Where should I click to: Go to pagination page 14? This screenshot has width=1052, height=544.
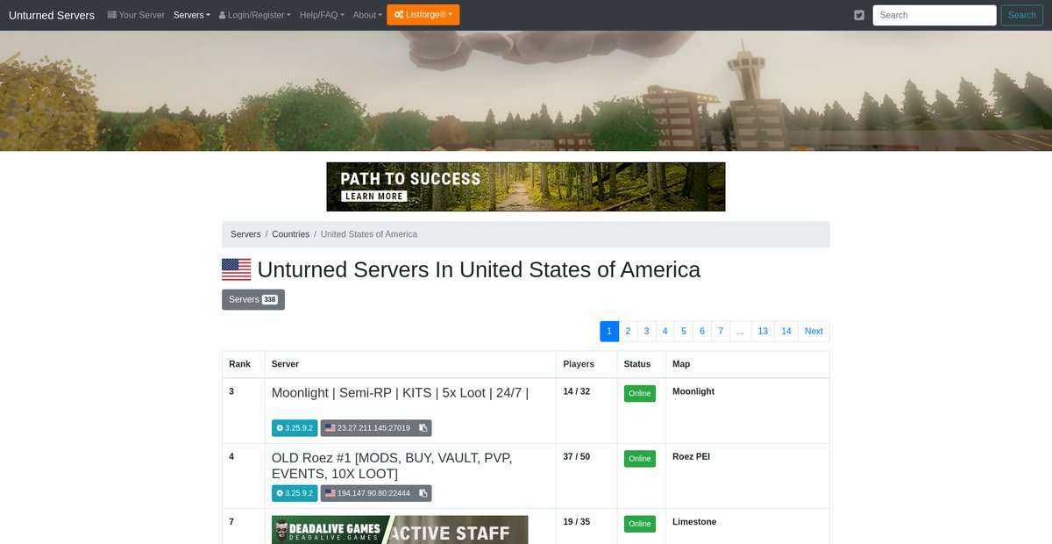pyautogui.click(x=786, y=331)
